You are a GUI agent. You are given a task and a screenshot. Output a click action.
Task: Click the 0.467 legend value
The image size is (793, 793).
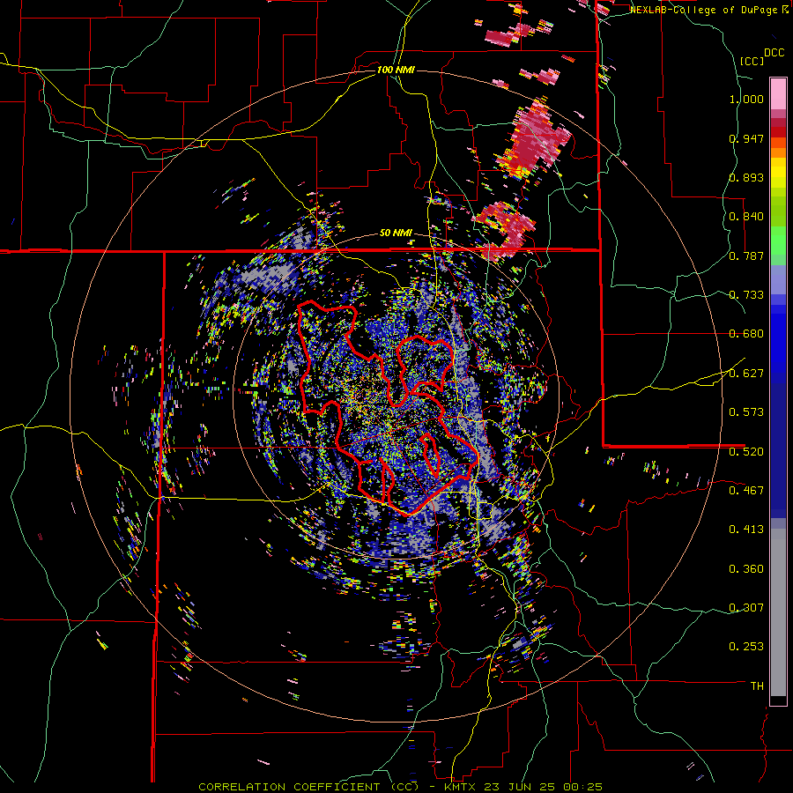pyautogui.click(x=746, y=491)
